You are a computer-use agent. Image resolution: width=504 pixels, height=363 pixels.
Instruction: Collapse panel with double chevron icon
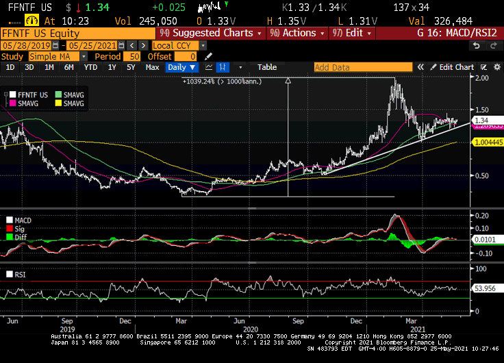420,67
